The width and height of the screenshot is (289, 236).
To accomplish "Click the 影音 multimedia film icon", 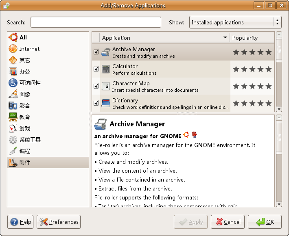I will 13,106.
